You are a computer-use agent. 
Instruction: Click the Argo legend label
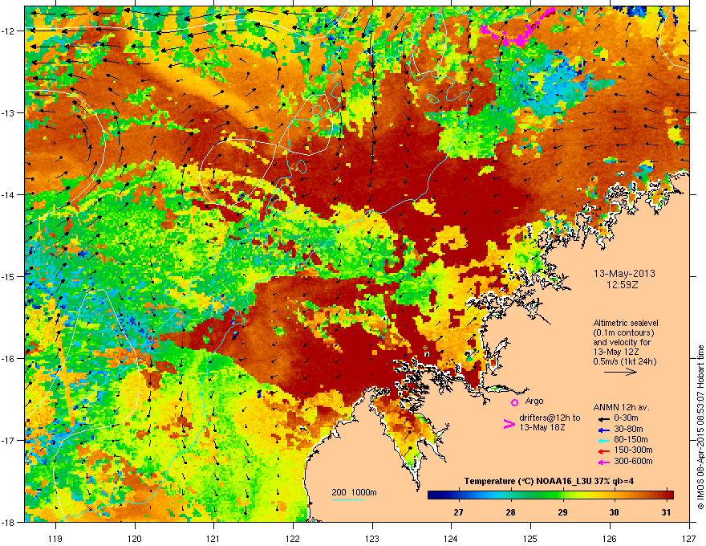(x=534, y=401)
